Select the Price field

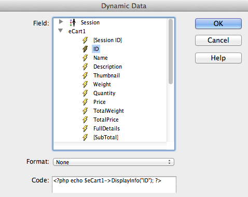[100, 102]
